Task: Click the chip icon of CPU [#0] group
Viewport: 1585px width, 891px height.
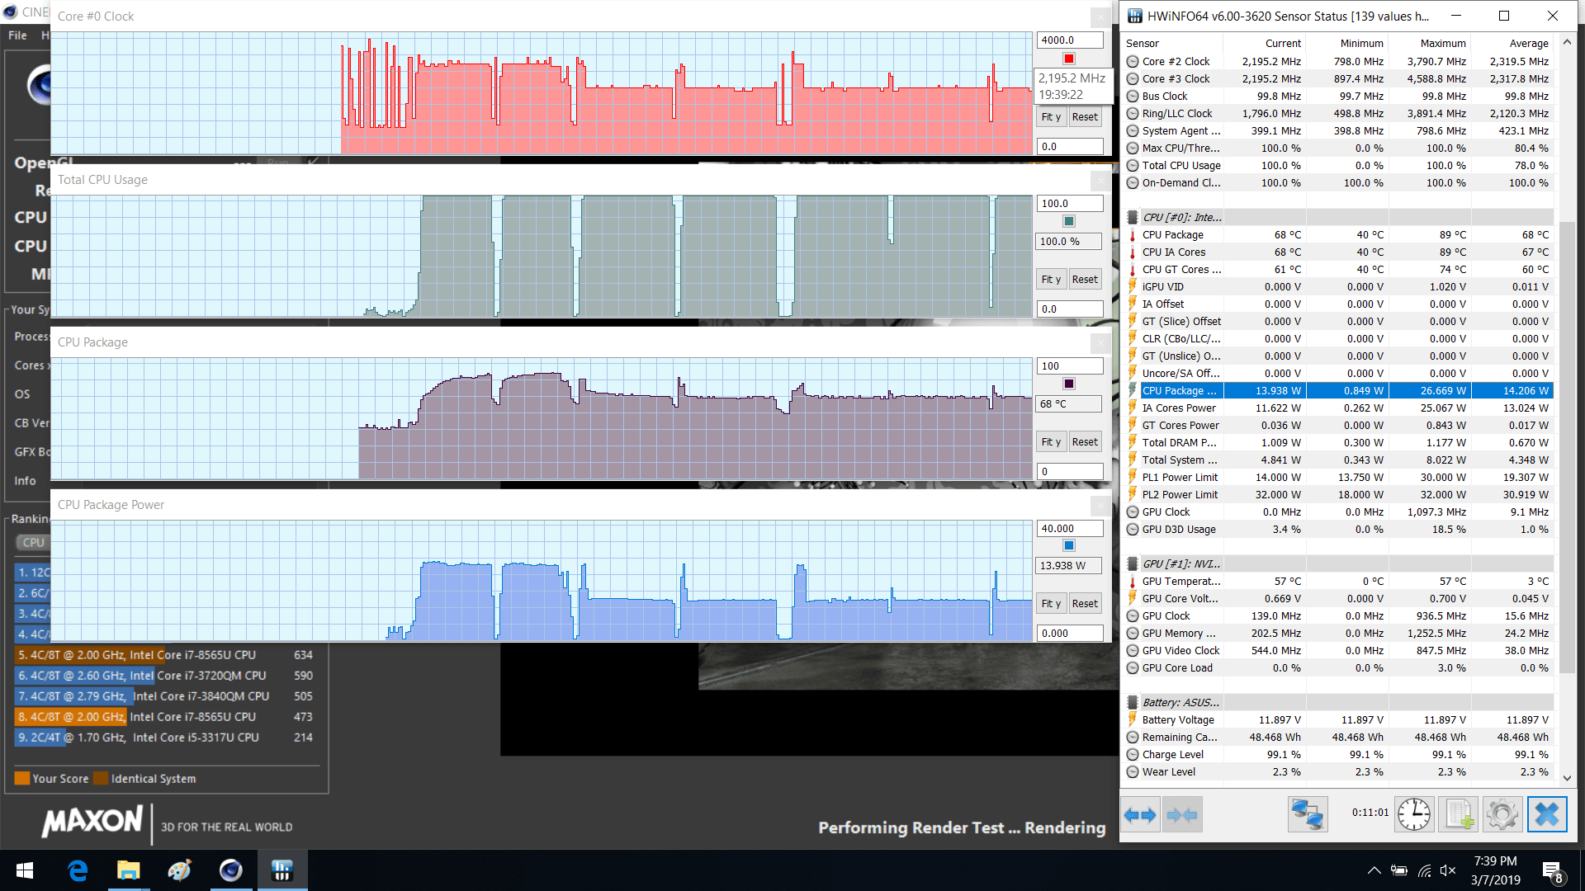Action: [1133, 218]
